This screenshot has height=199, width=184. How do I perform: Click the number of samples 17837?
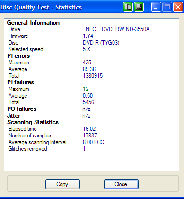[90, 136]
